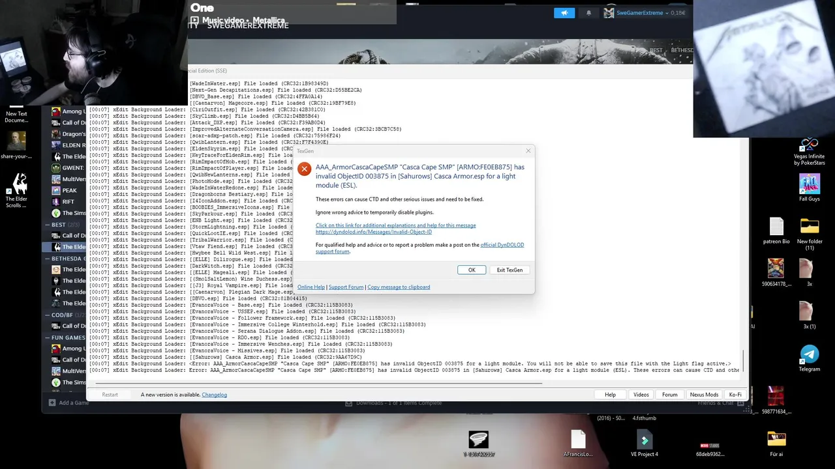Open Vegas Infinite by PokerStars desktop icon
Viewport: 835px width, 469px height.
tap(810, 151)
